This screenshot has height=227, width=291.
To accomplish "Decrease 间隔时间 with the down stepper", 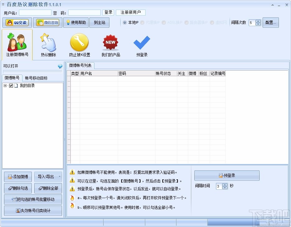I will point(225,188).
